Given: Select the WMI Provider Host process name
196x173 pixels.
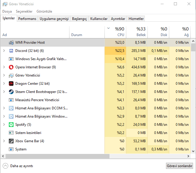Looking at the screenshot, I should (x=30, y=43).
